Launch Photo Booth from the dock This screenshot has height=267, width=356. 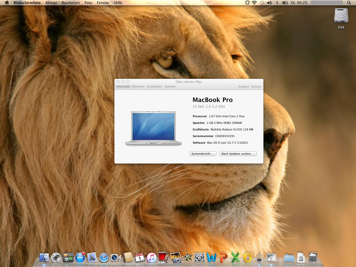[x=163, y=258]
